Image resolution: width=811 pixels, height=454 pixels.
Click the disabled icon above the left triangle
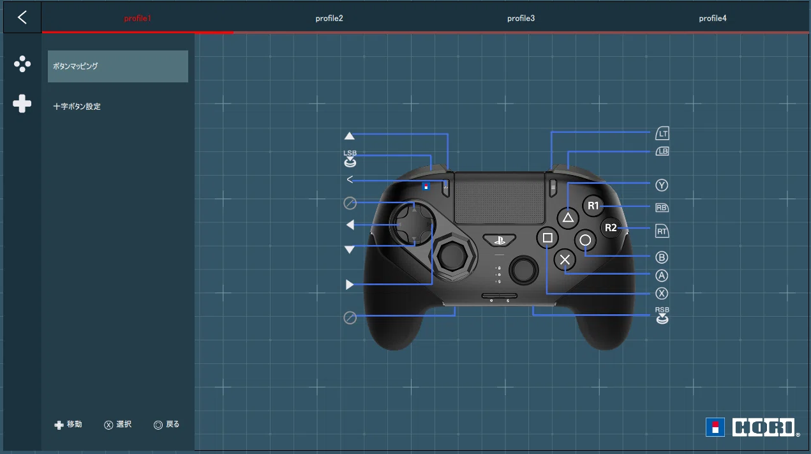coord(350,204)
